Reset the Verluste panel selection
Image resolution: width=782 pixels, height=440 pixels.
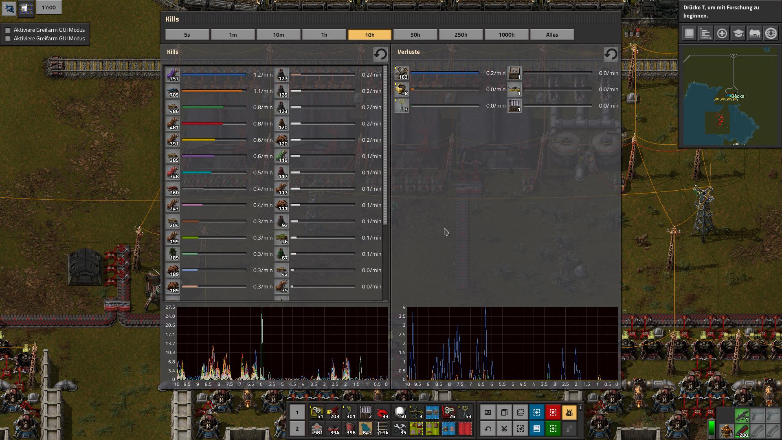click(611, 54)
